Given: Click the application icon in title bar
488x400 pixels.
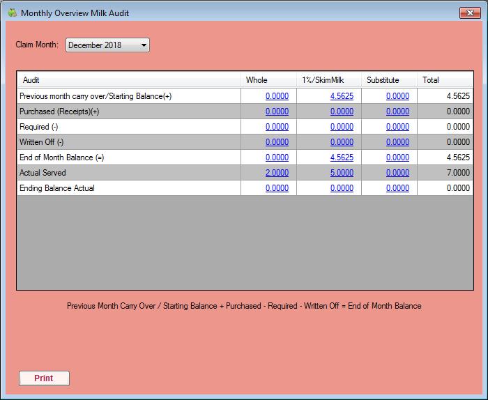Looking at the screenshot, I should (x=12, y=13).
